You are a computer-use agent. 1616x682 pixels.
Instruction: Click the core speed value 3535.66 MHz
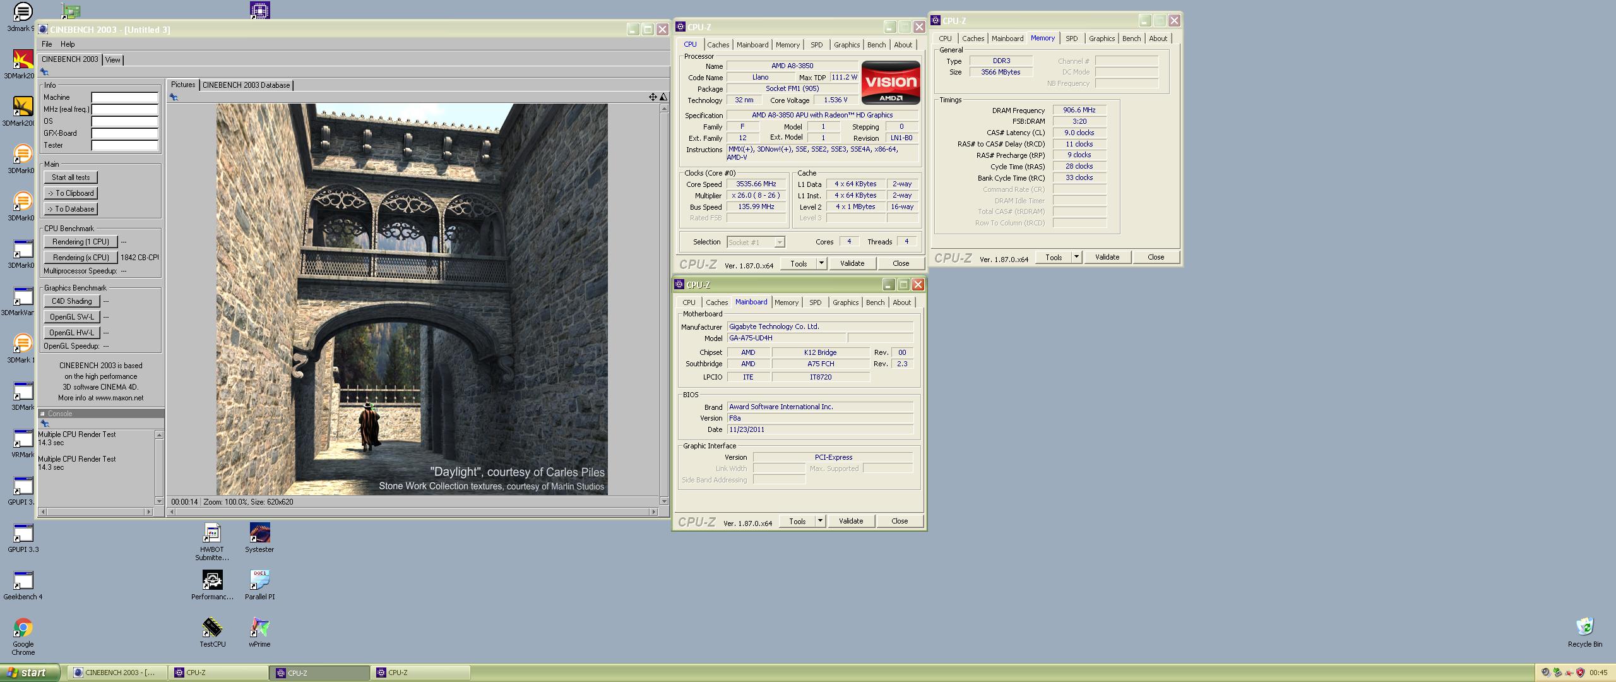click(x=756, y=184)
